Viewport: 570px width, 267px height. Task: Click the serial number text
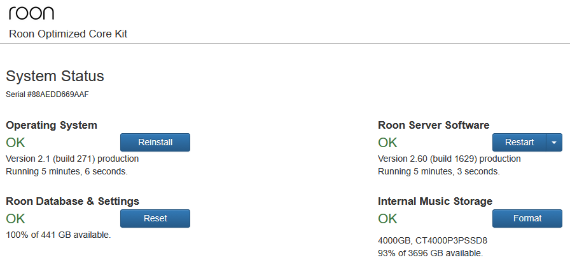click(x=48, y=94)
